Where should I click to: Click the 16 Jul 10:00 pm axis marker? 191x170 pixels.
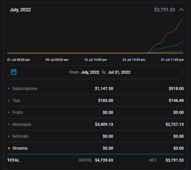click(95, 60)
